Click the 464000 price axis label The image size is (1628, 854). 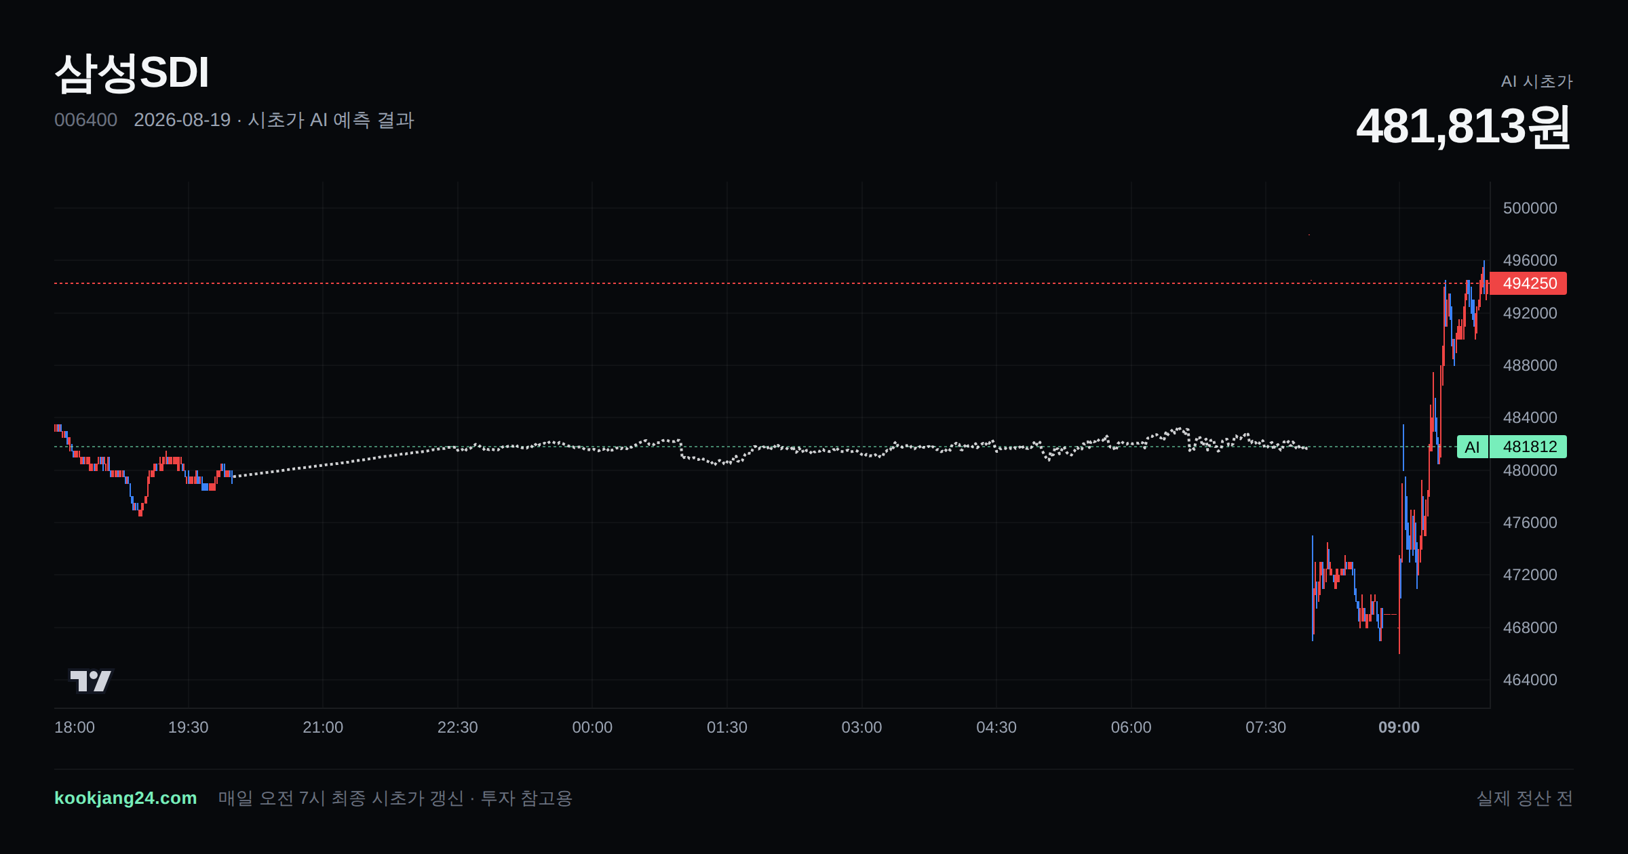click(1530, 680)
